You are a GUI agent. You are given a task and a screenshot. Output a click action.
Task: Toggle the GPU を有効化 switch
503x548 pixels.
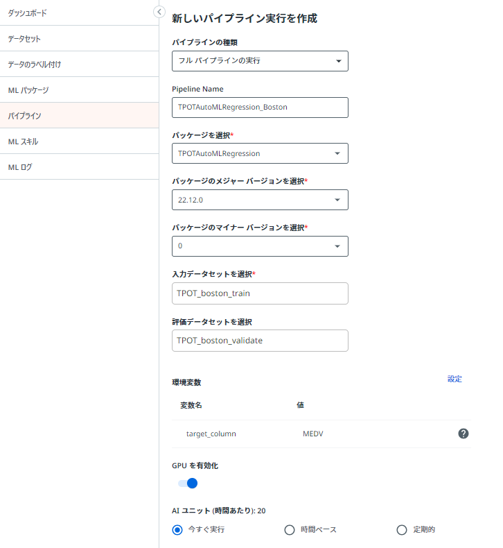188,483
